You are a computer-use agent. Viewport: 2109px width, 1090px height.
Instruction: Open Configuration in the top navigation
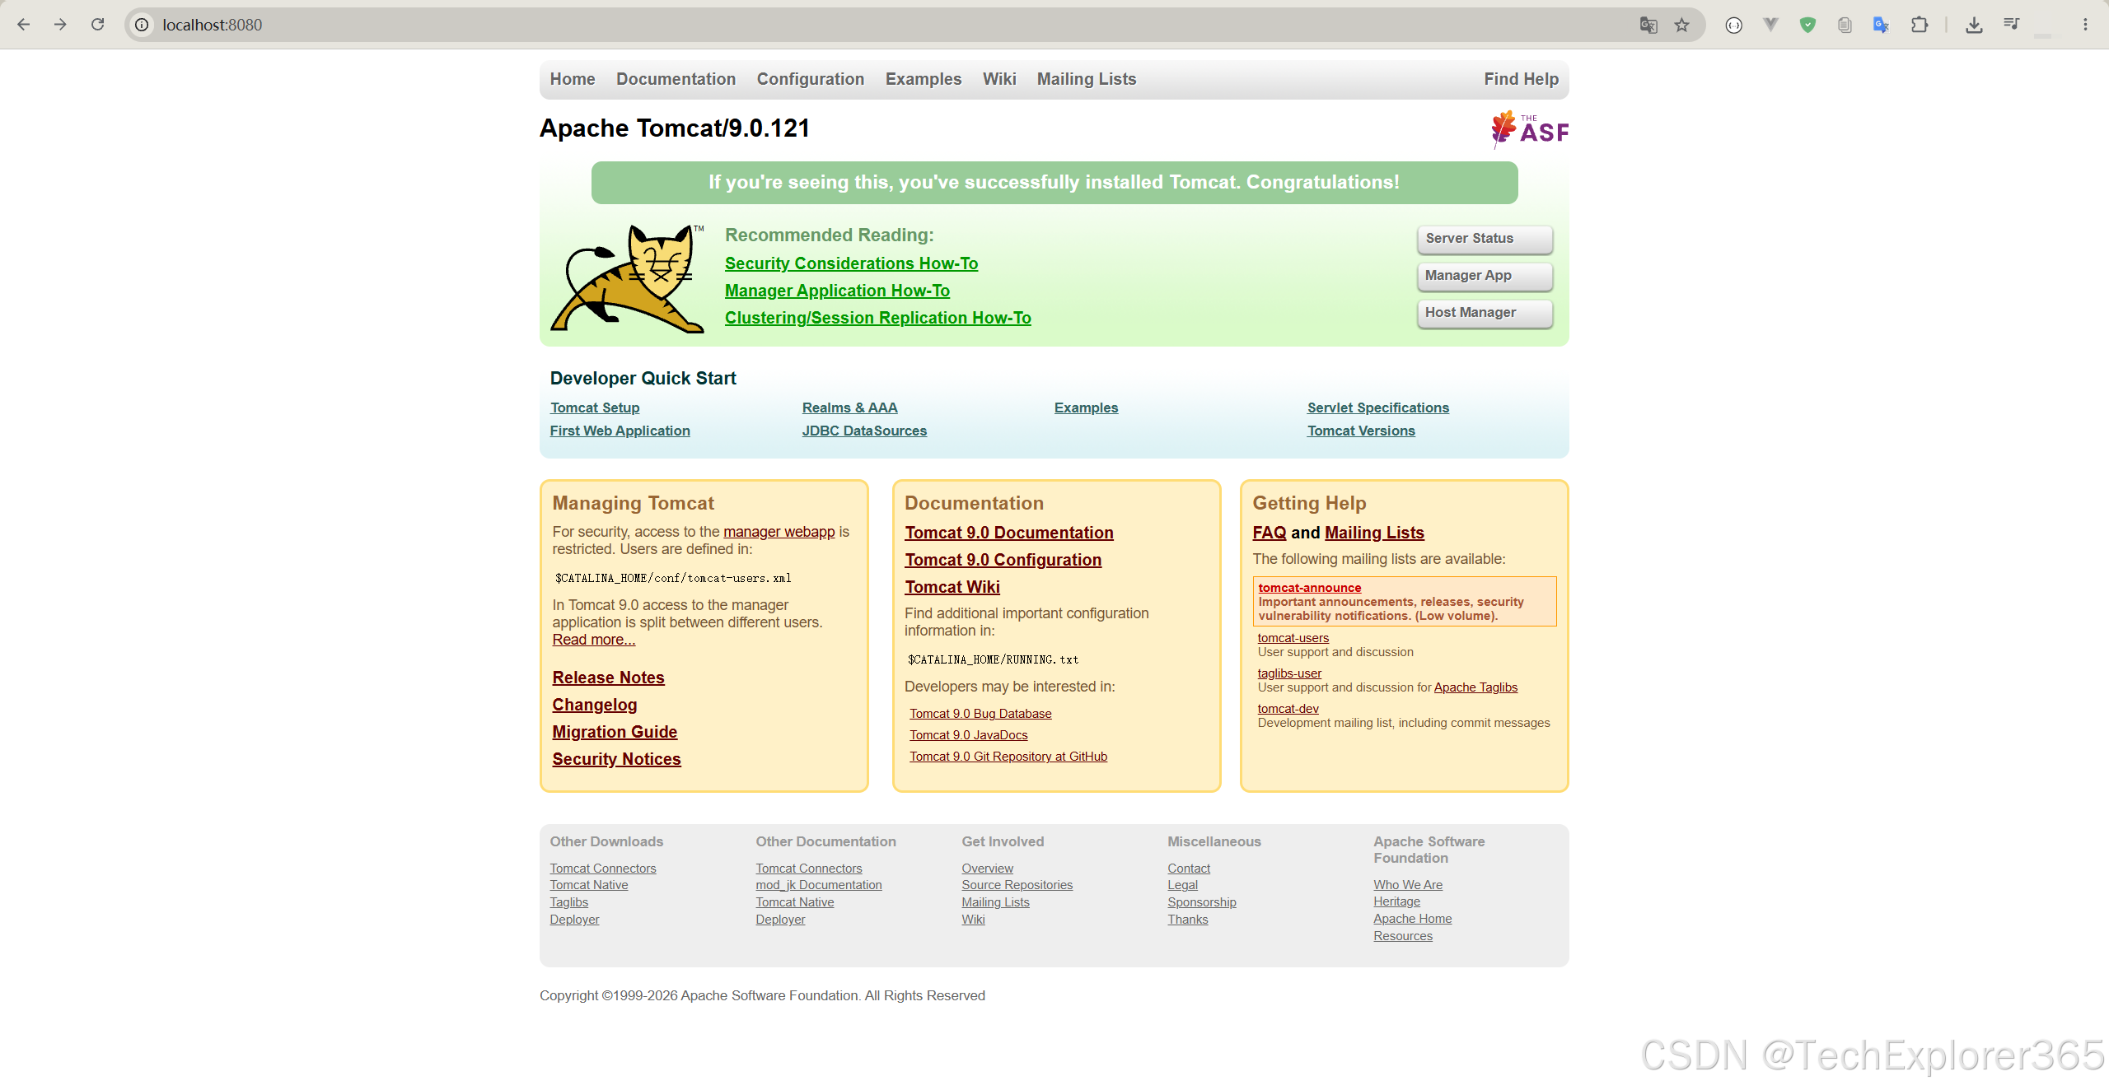[811, 79]
